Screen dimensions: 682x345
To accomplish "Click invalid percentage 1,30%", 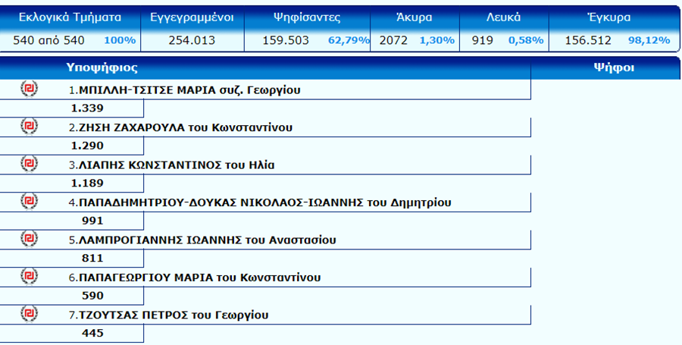I will point(437,41).
